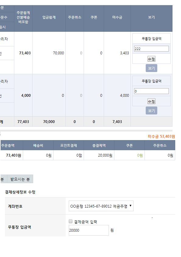Select the 받으시는 분 tab
The image size is (181, 257).
(20, 179)
